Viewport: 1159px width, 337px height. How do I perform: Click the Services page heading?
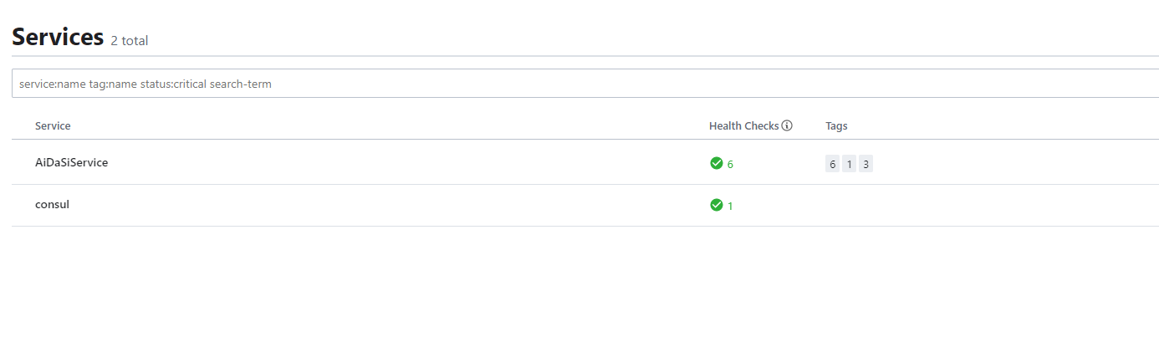coord(58,37)
